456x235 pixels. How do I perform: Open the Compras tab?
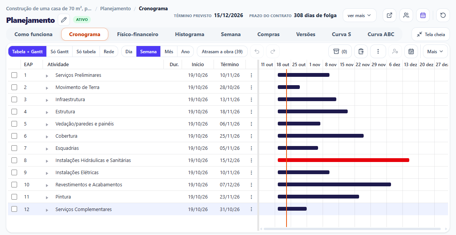(268, 34)
